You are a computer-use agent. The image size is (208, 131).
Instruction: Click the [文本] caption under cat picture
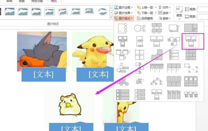click(x=44, y=74)
